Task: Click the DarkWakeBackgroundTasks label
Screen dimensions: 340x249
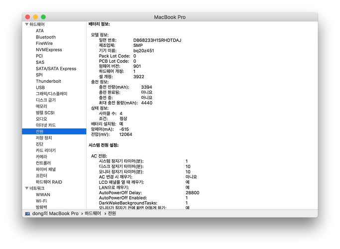Action: 128,203
